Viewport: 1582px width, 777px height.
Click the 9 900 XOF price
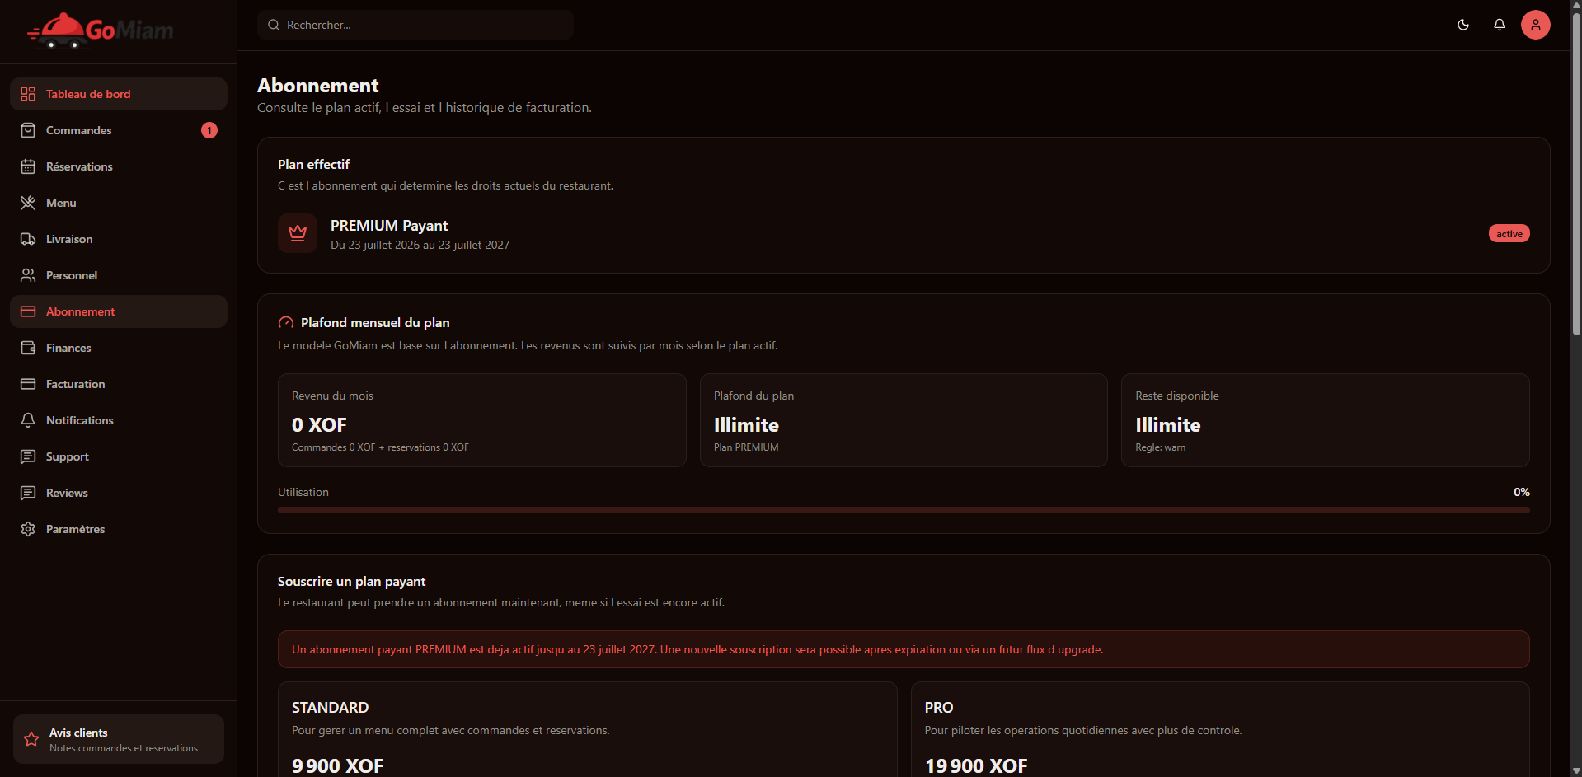(338, 766)
